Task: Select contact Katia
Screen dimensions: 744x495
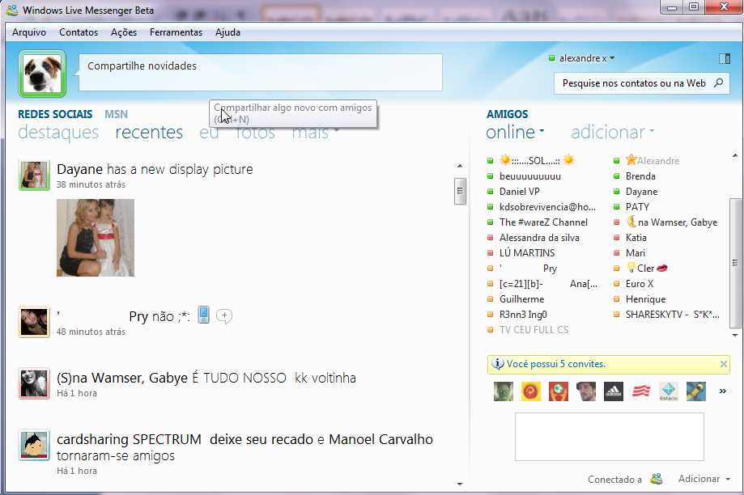Action: point(636,238)
